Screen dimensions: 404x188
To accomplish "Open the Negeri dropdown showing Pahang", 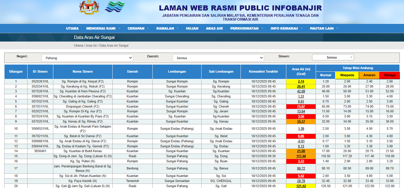I will pos(87,58).
